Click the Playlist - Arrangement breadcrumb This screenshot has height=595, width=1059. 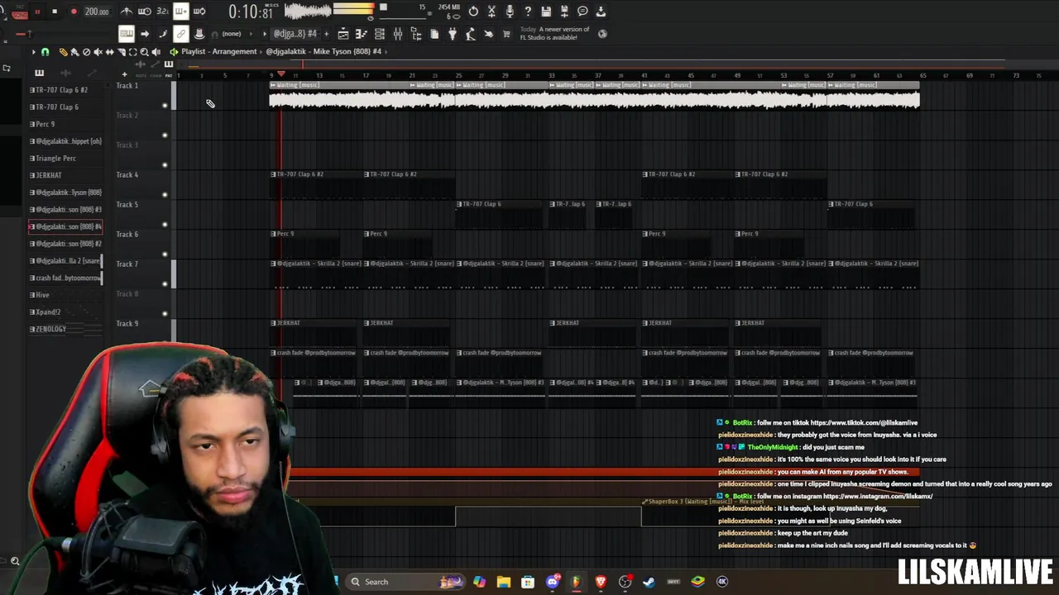(219, 51)
